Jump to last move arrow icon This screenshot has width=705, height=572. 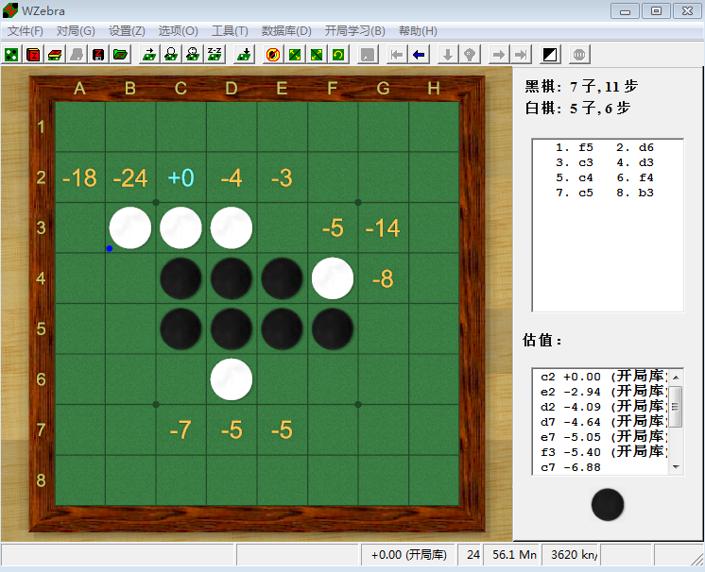(521, 55)
